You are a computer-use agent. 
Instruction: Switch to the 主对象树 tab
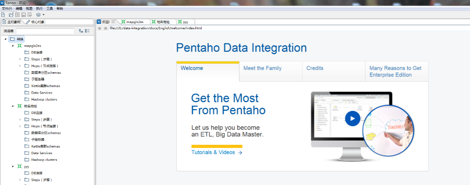pyautogui.click(x=13, y=22)
